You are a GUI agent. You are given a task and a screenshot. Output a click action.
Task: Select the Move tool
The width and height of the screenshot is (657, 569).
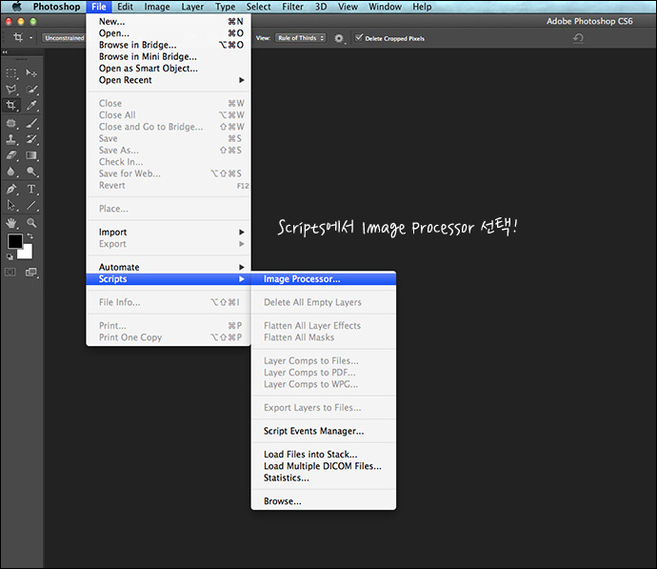pos(31,73)
